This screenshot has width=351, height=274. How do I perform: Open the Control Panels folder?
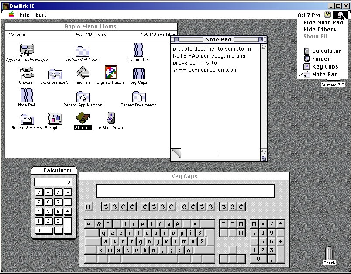tap(55, 73)
